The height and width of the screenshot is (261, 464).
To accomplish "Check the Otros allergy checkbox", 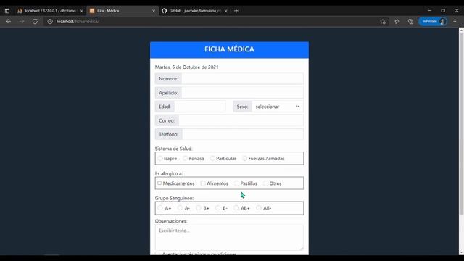I will pos(266,183).
